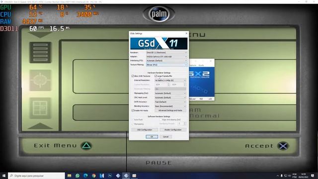Cancel the GSdx Settings dialog
The width and height of the screenshot is (318, 179).
click(165, 137)
